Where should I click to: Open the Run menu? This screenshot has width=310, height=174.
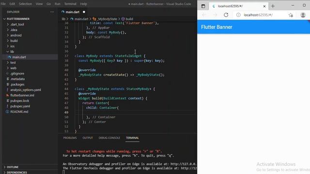(57, 4)
